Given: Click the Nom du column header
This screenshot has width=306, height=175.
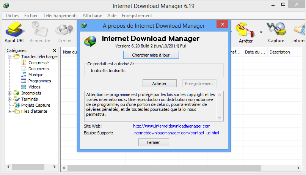Looking at the screenshot, I should coord(69,52).
